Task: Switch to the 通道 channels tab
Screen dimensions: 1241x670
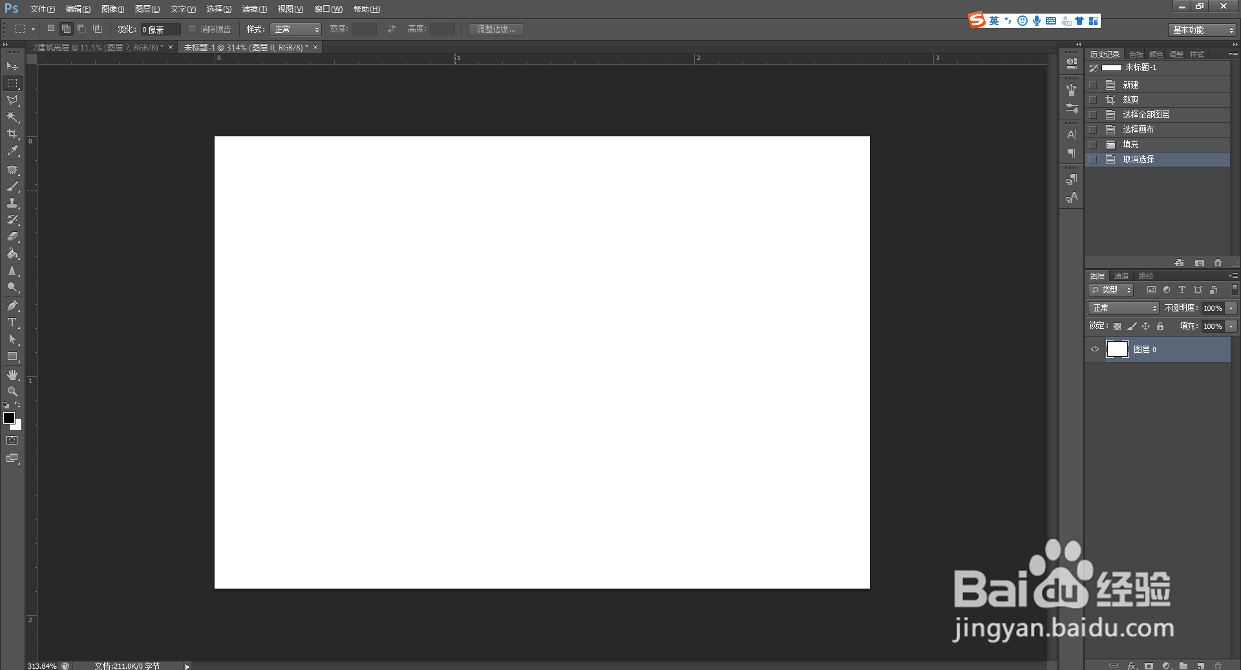Action: click(1121, 276)
